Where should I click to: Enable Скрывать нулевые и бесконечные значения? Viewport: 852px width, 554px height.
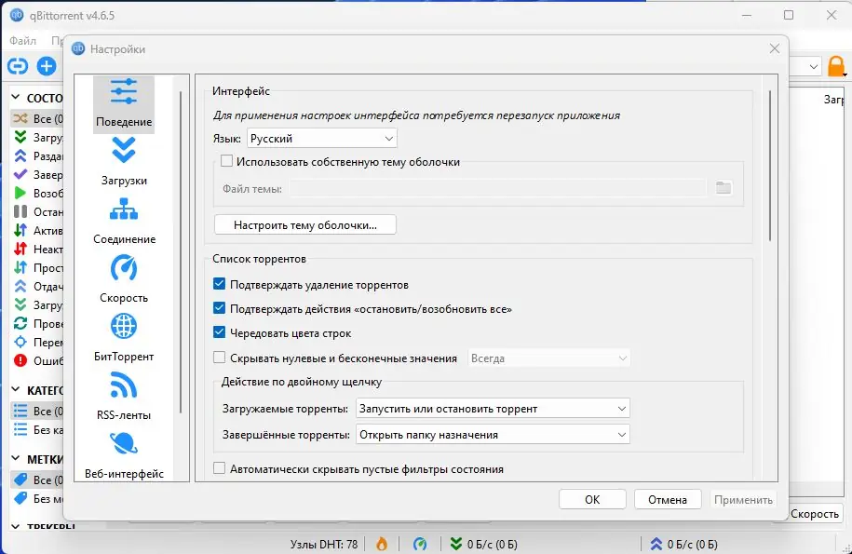219,358
